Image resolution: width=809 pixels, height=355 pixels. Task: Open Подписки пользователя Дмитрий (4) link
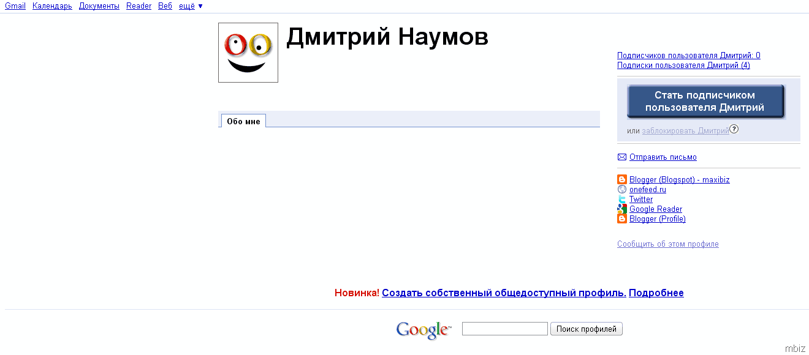[x=683, y=65]
